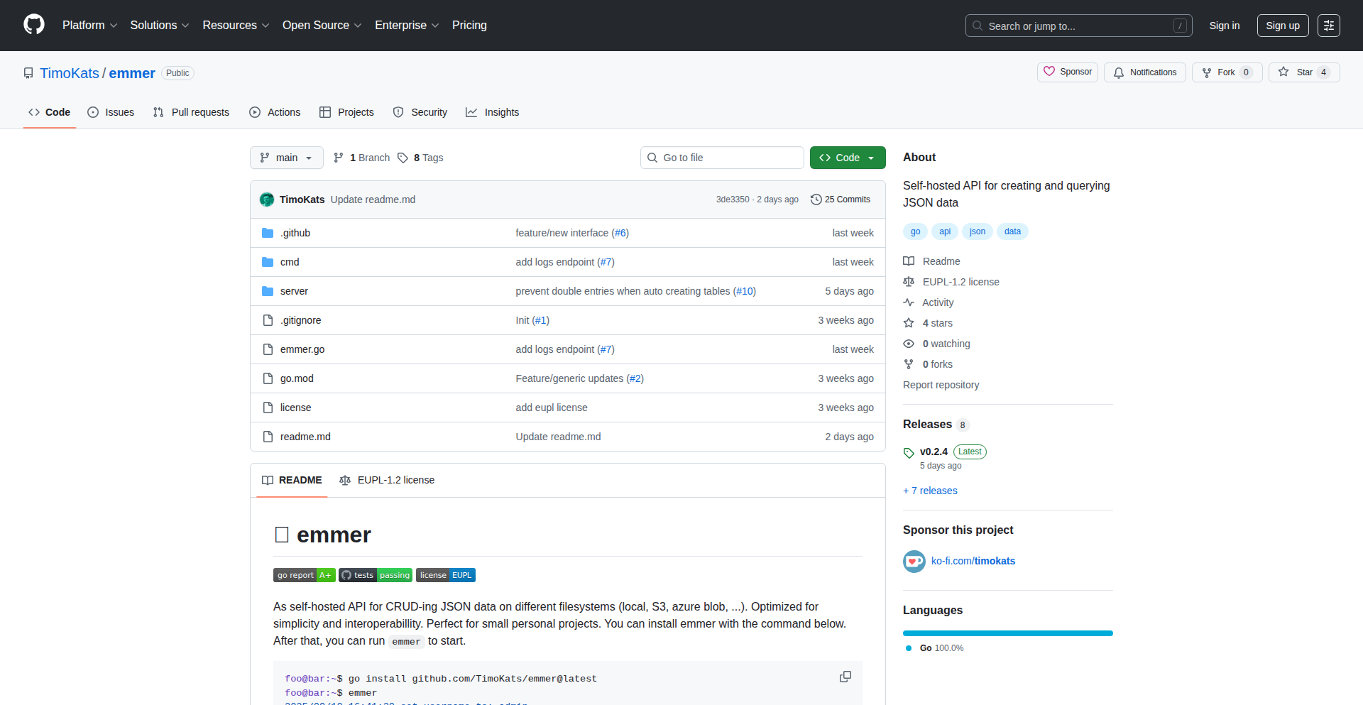Open the readme.md file
The image size is (1363, 705).
[x=305, y=437]
